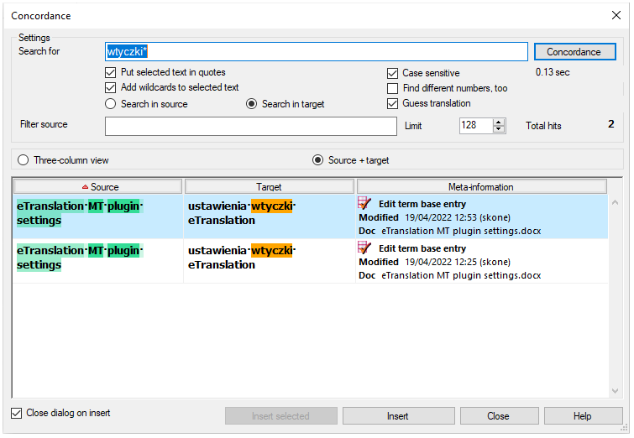634x438 pixels.
Task: Click the Insert button
Action: click(398, 416)
